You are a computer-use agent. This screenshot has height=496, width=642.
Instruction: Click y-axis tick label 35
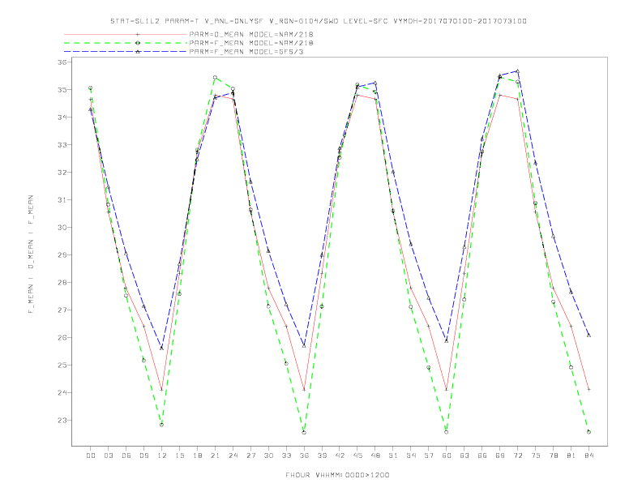pos(62,90)
